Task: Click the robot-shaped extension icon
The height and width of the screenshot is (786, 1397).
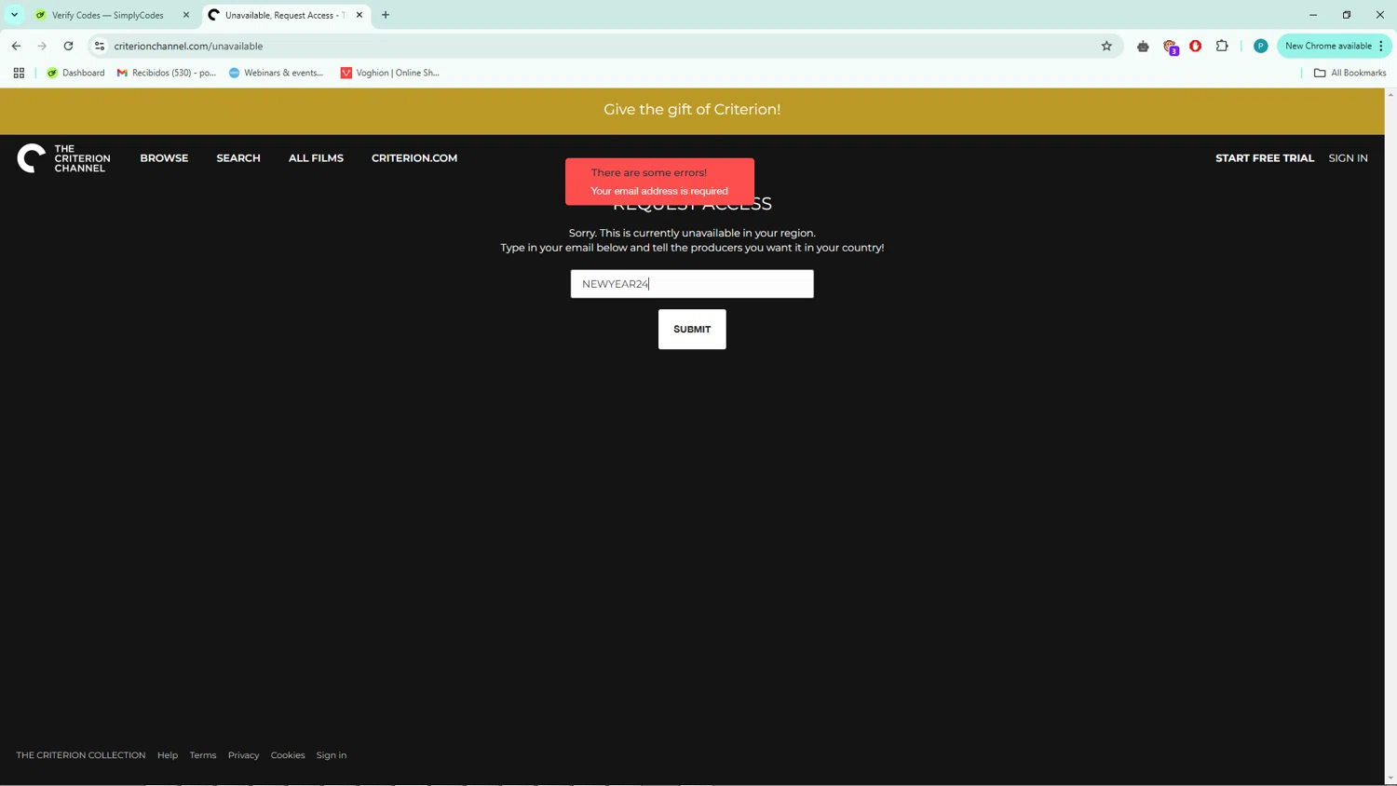Action: point(1143,46)
